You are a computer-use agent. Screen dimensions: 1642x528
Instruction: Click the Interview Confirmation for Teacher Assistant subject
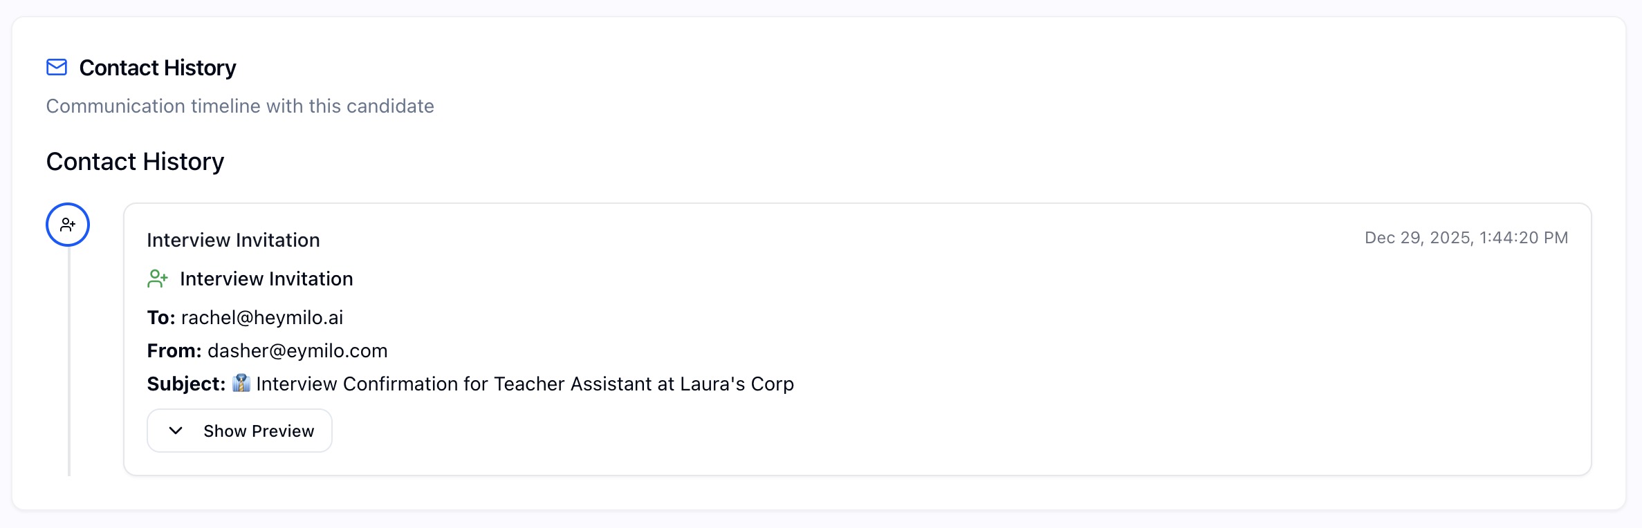(x=524, y=384)
